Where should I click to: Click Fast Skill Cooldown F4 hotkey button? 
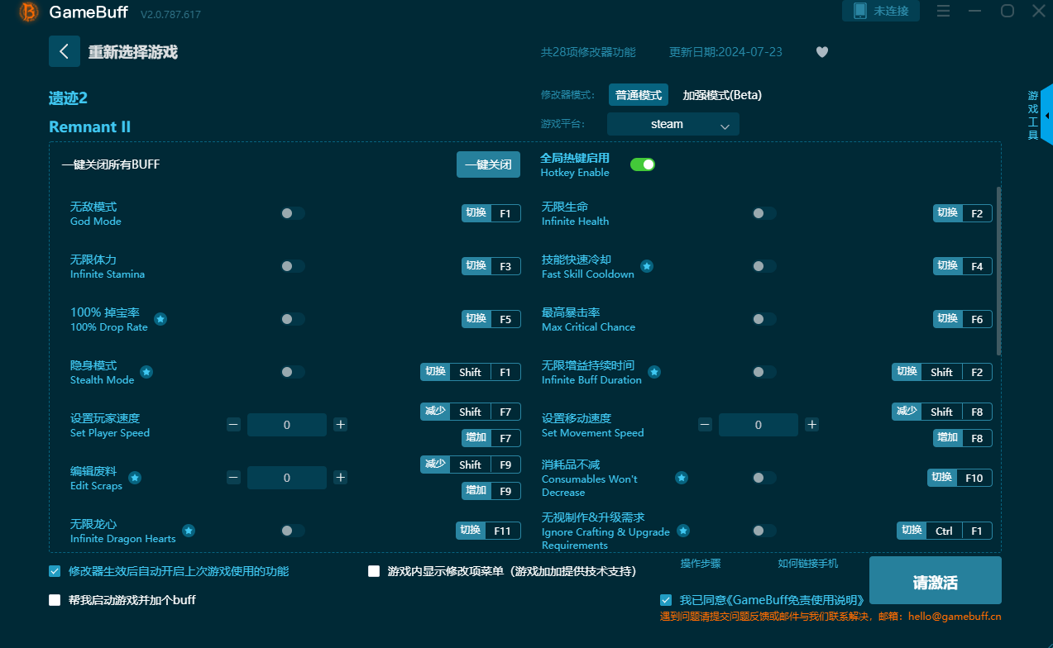(963, 266)
